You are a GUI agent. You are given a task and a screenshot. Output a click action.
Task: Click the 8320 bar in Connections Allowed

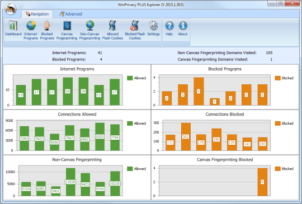click(x=100, y=136)
